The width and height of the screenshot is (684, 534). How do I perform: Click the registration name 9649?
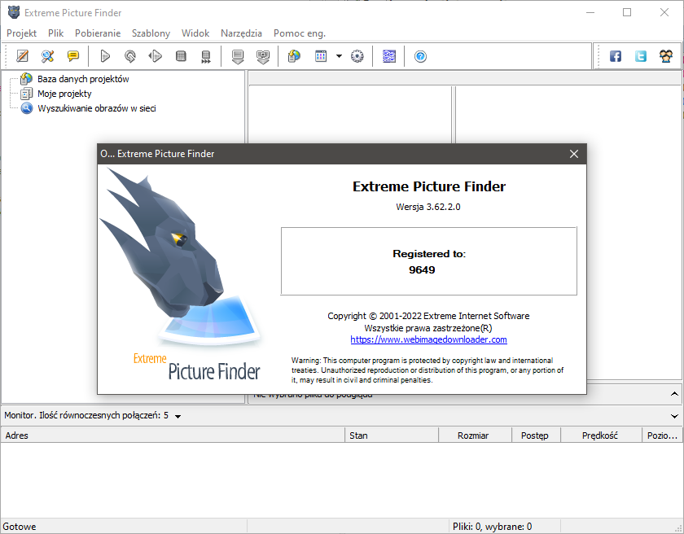point(422,269)
